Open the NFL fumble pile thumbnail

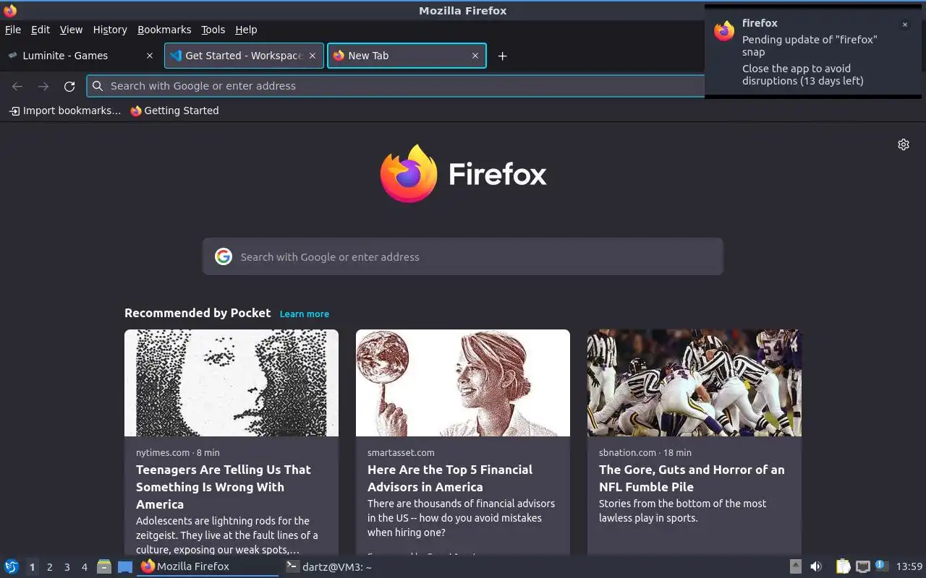694,383
